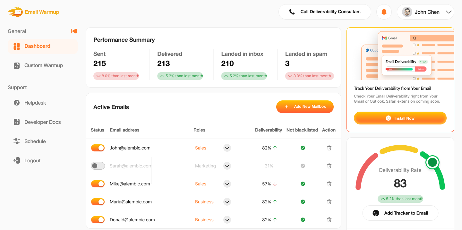Enable the Sarah@alembic.com status toggle
Screen dimensions: 462x230
(x=98, y=166)
